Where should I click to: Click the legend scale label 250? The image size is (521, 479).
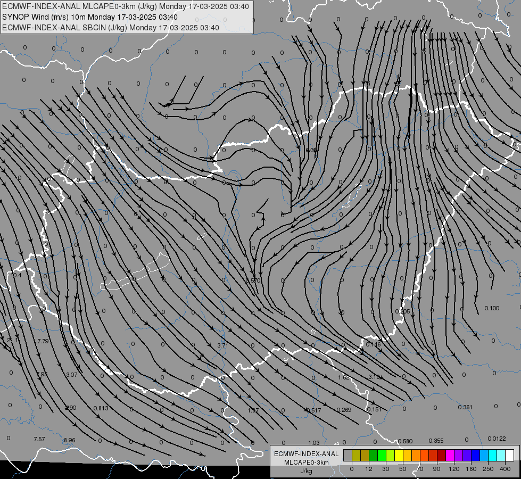pos(488,469)
